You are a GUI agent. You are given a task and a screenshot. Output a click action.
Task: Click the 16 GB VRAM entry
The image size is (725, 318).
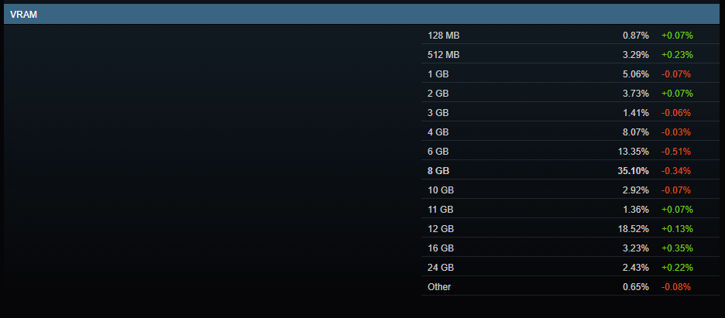tap(570, 248)
